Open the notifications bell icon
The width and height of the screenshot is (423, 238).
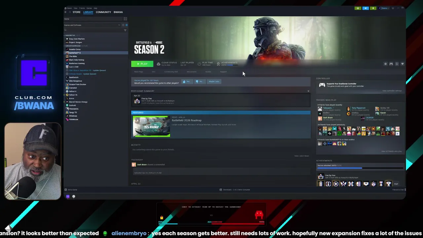pyautogui.click(x=373, y=8)
